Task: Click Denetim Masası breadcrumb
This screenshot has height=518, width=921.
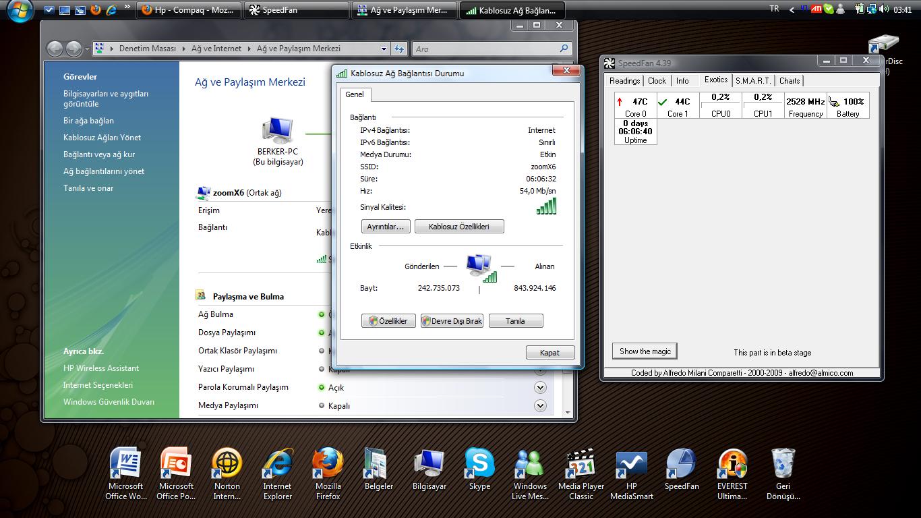Action: tap(147, 49)
